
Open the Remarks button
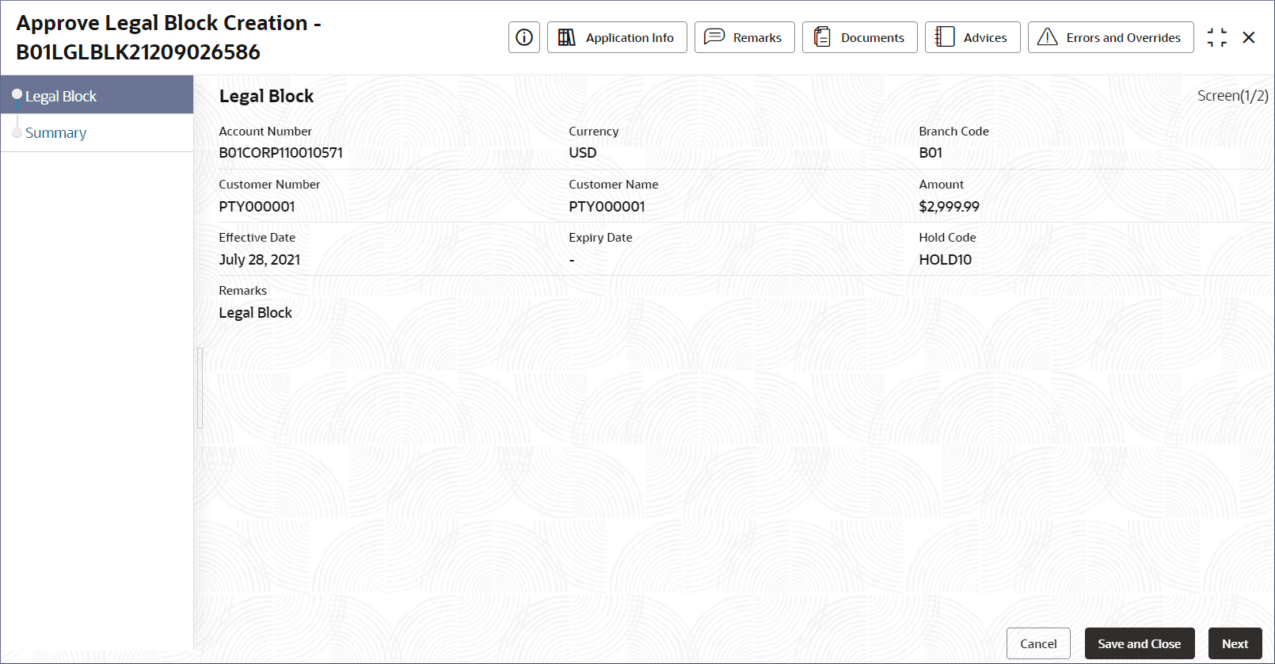tap(744, 37)
